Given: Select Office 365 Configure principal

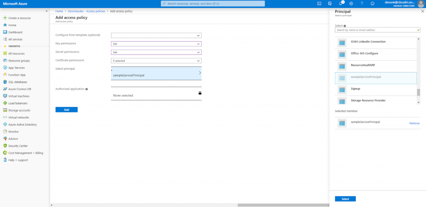Looking at the screenshot, I should click(x=376, y=54).
